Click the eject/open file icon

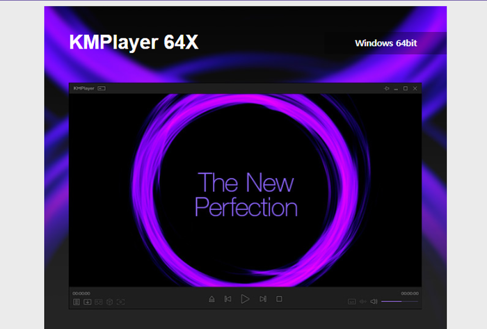pos(211,299)
